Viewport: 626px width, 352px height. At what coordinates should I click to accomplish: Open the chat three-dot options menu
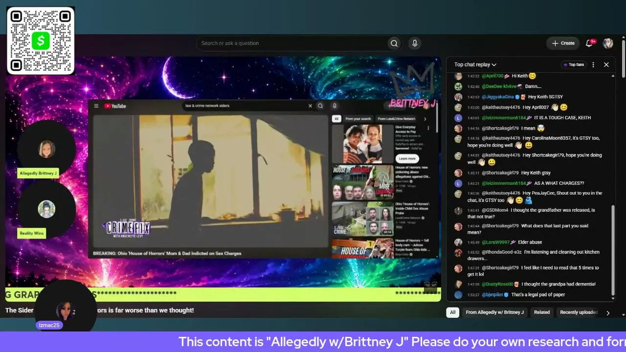coord(593,65)
